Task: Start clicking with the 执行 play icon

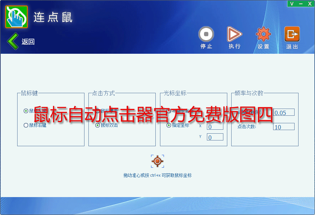Action: click(x=234, y=34)
